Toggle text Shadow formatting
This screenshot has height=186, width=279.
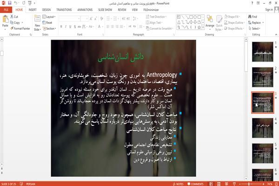click(x=75, y=27)
